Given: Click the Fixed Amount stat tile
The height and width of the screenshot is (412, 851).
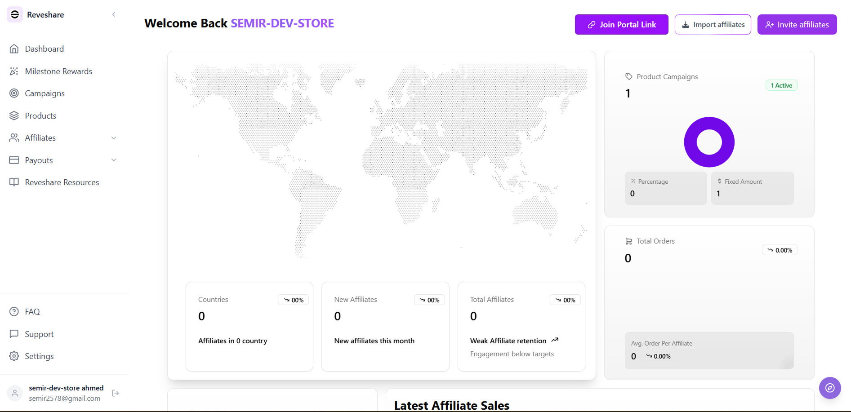Looking at the screenshot, I should [x=753, y=188].
